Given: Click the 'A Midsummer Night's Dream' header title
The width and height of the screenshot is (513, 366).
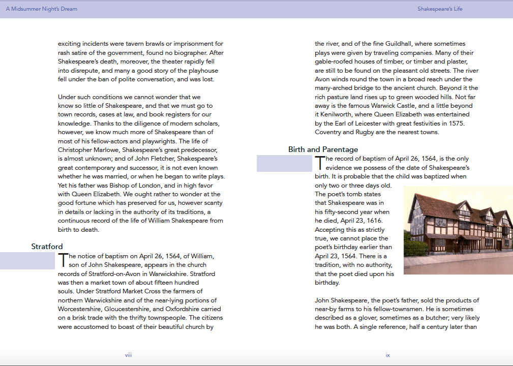Looking at the screenshot, I should pos(42,9).
